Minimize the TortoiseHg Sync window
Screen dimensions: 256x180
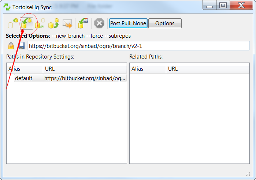tap(209, 5)
